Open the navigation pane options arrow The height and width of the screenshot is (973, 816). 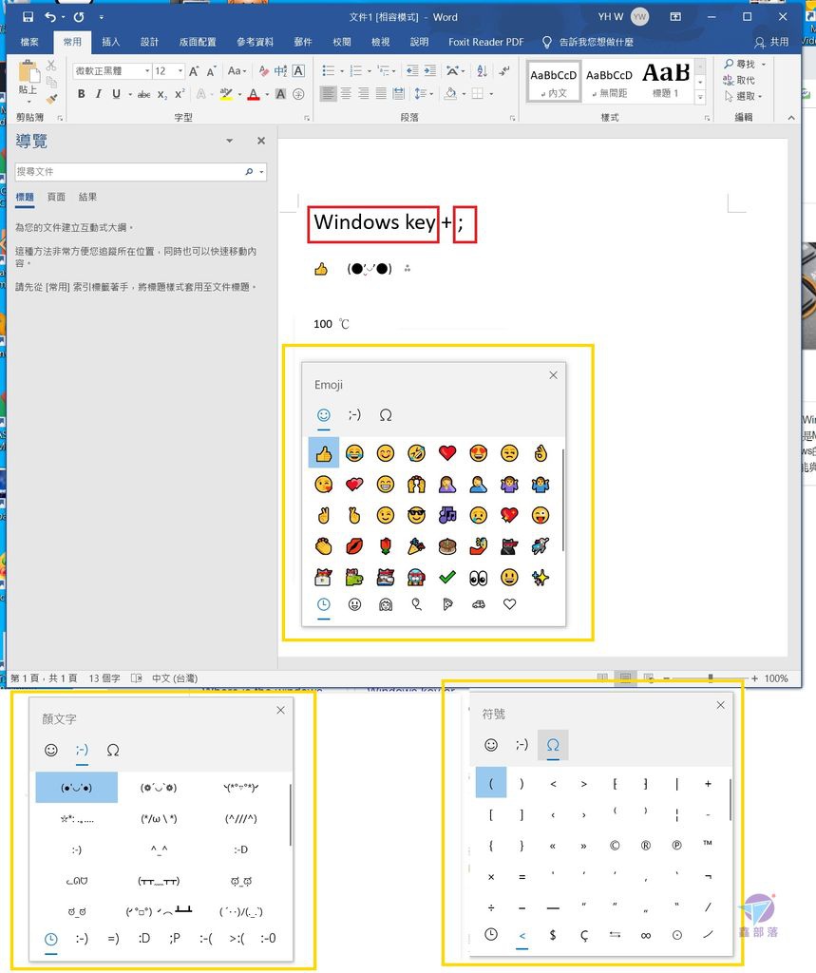click(230, 141)
